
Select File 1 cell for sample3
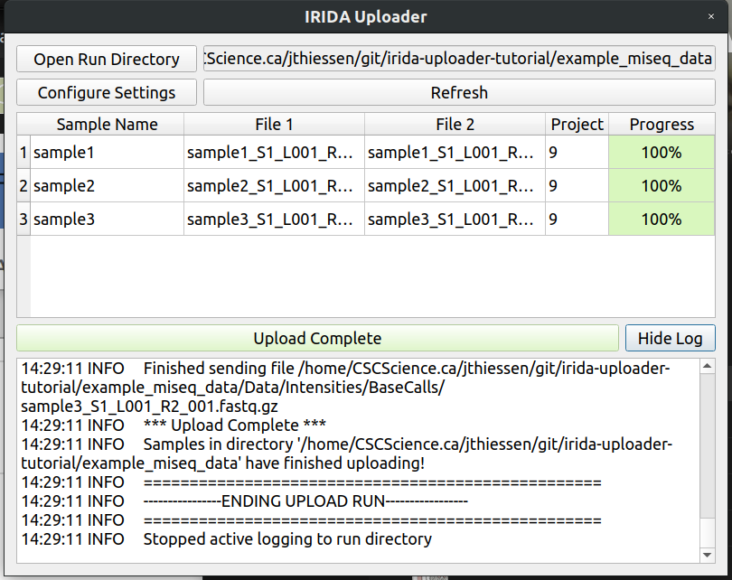(x=274, y=219)
